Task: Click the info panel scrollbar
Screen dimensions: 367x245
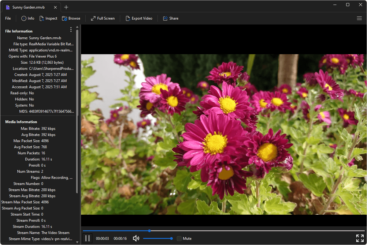Action: [77, 112]
